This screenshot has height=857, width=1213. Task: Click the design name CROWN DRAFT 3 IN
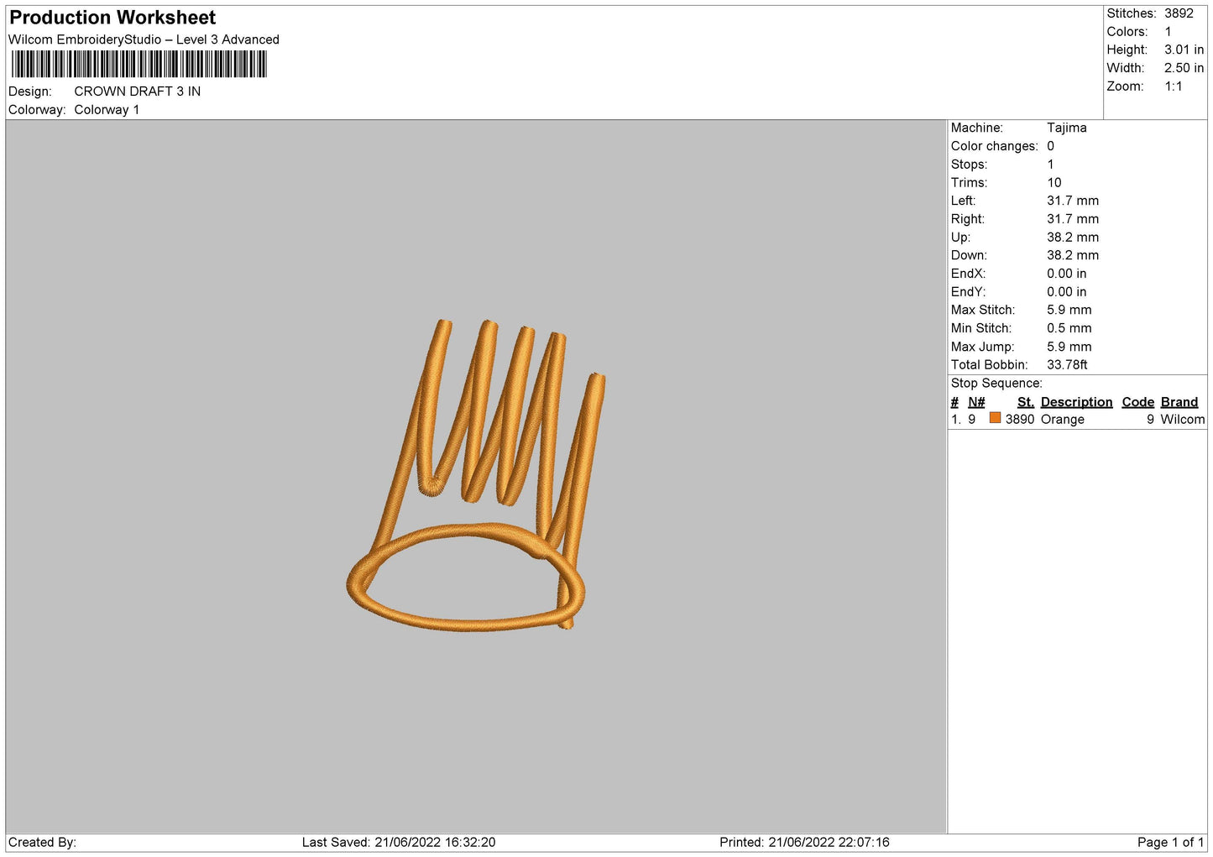138,91
